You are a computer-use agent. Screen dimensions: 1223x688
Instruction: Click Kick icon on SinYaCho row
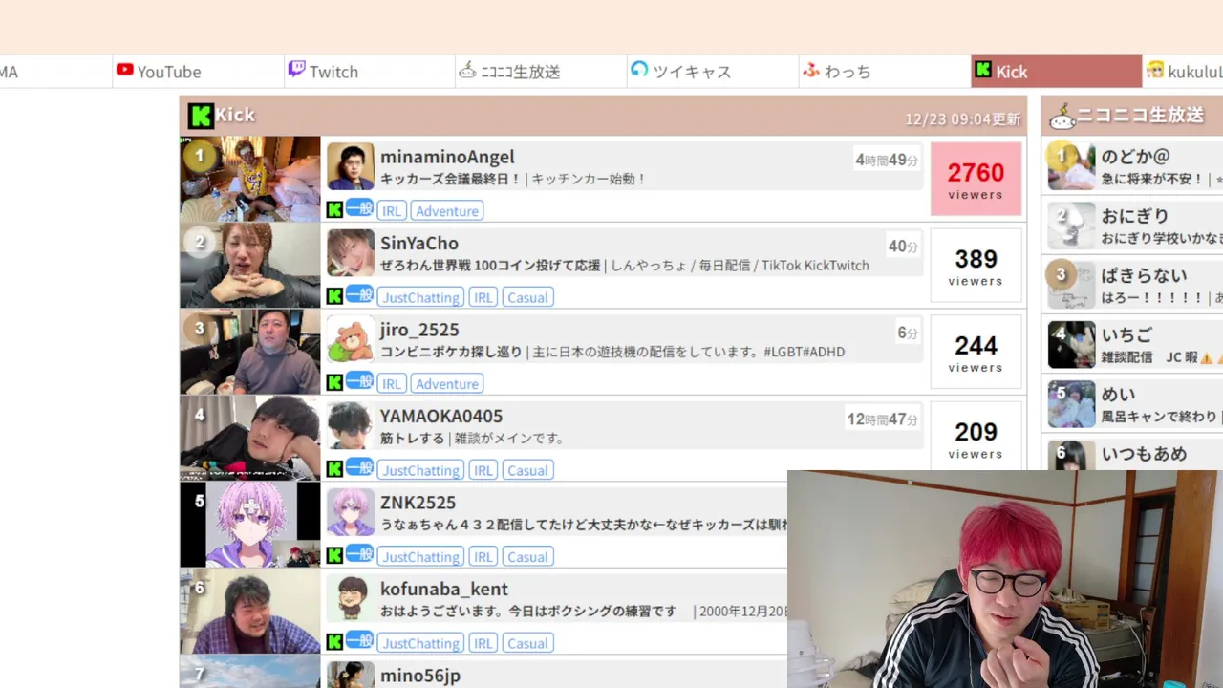pyautogui.click(x=334, y=296)
